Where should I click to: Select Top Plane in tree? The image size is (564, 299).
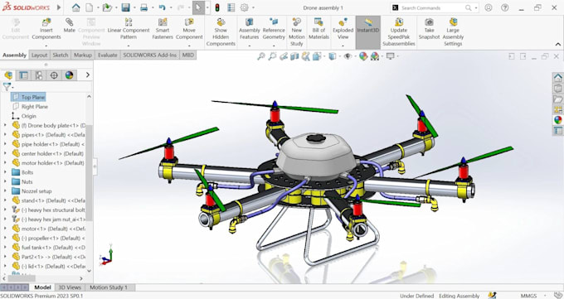pyautogui.click(x=29, y=97)
